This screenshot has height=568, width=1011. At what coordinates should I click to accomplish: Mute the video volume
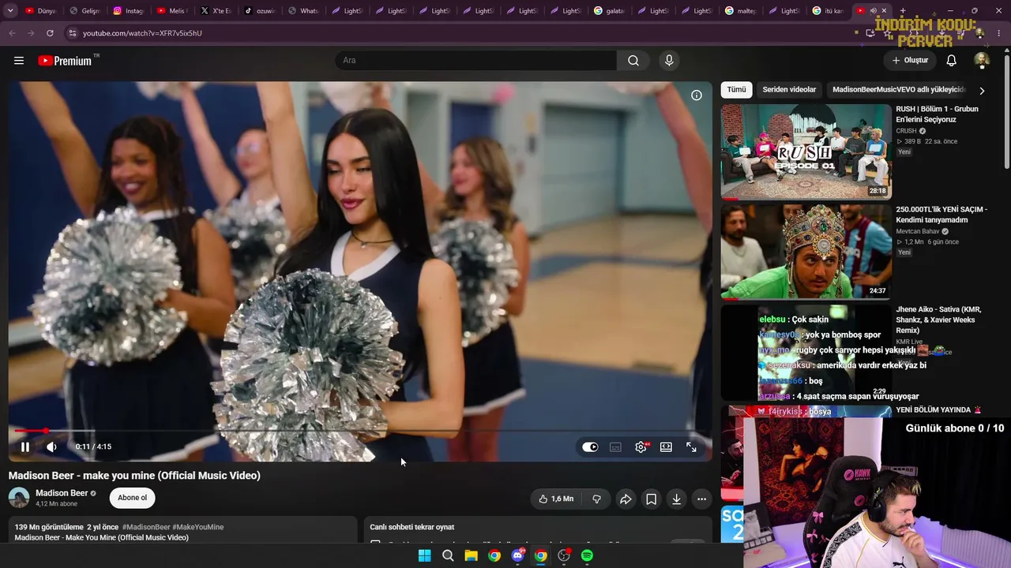(51, 447)
